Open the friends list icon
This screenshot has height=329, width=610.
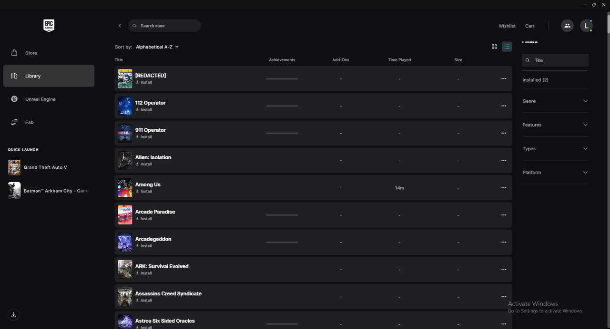pyautogui.click(x=567, y=26)
